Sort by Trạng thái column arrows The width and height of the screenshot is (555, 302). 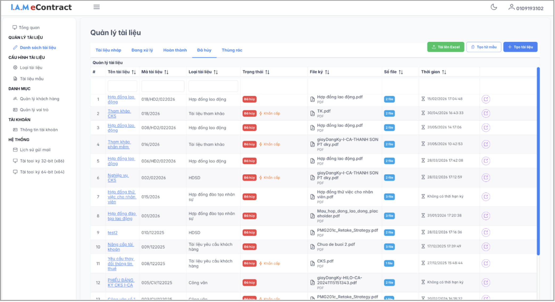tap(267, 72)
